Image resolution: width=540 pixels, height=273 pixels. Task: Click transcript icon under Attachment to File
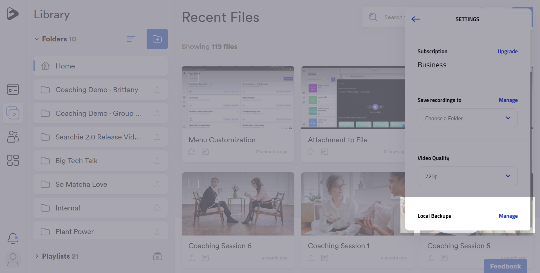[x=325, y=152]
